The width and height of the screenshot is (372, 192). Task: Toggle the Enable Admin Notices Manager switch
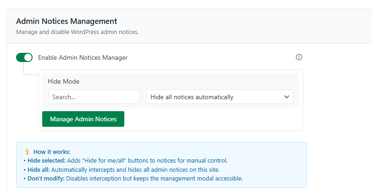point(24,57)
